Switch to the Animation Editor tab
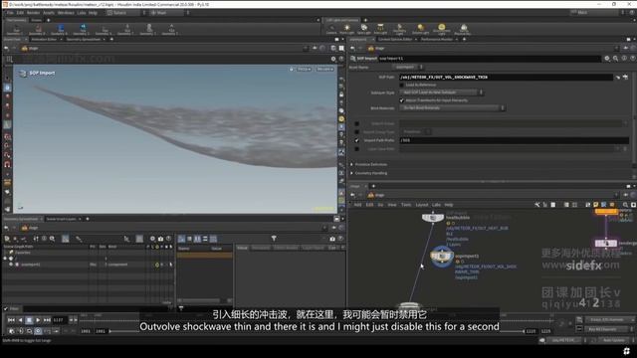 (44, 40)
